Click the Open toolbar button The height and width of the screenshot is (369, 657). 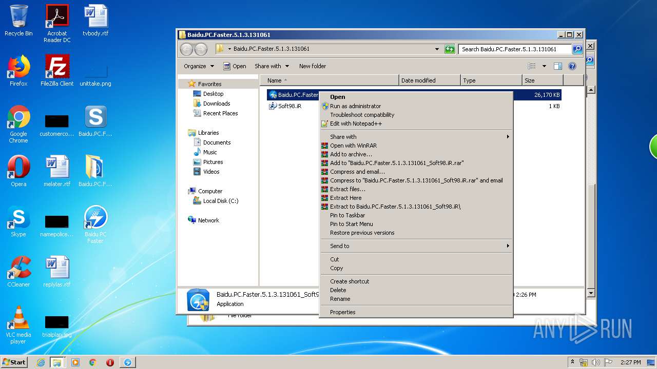pos(235,66)
